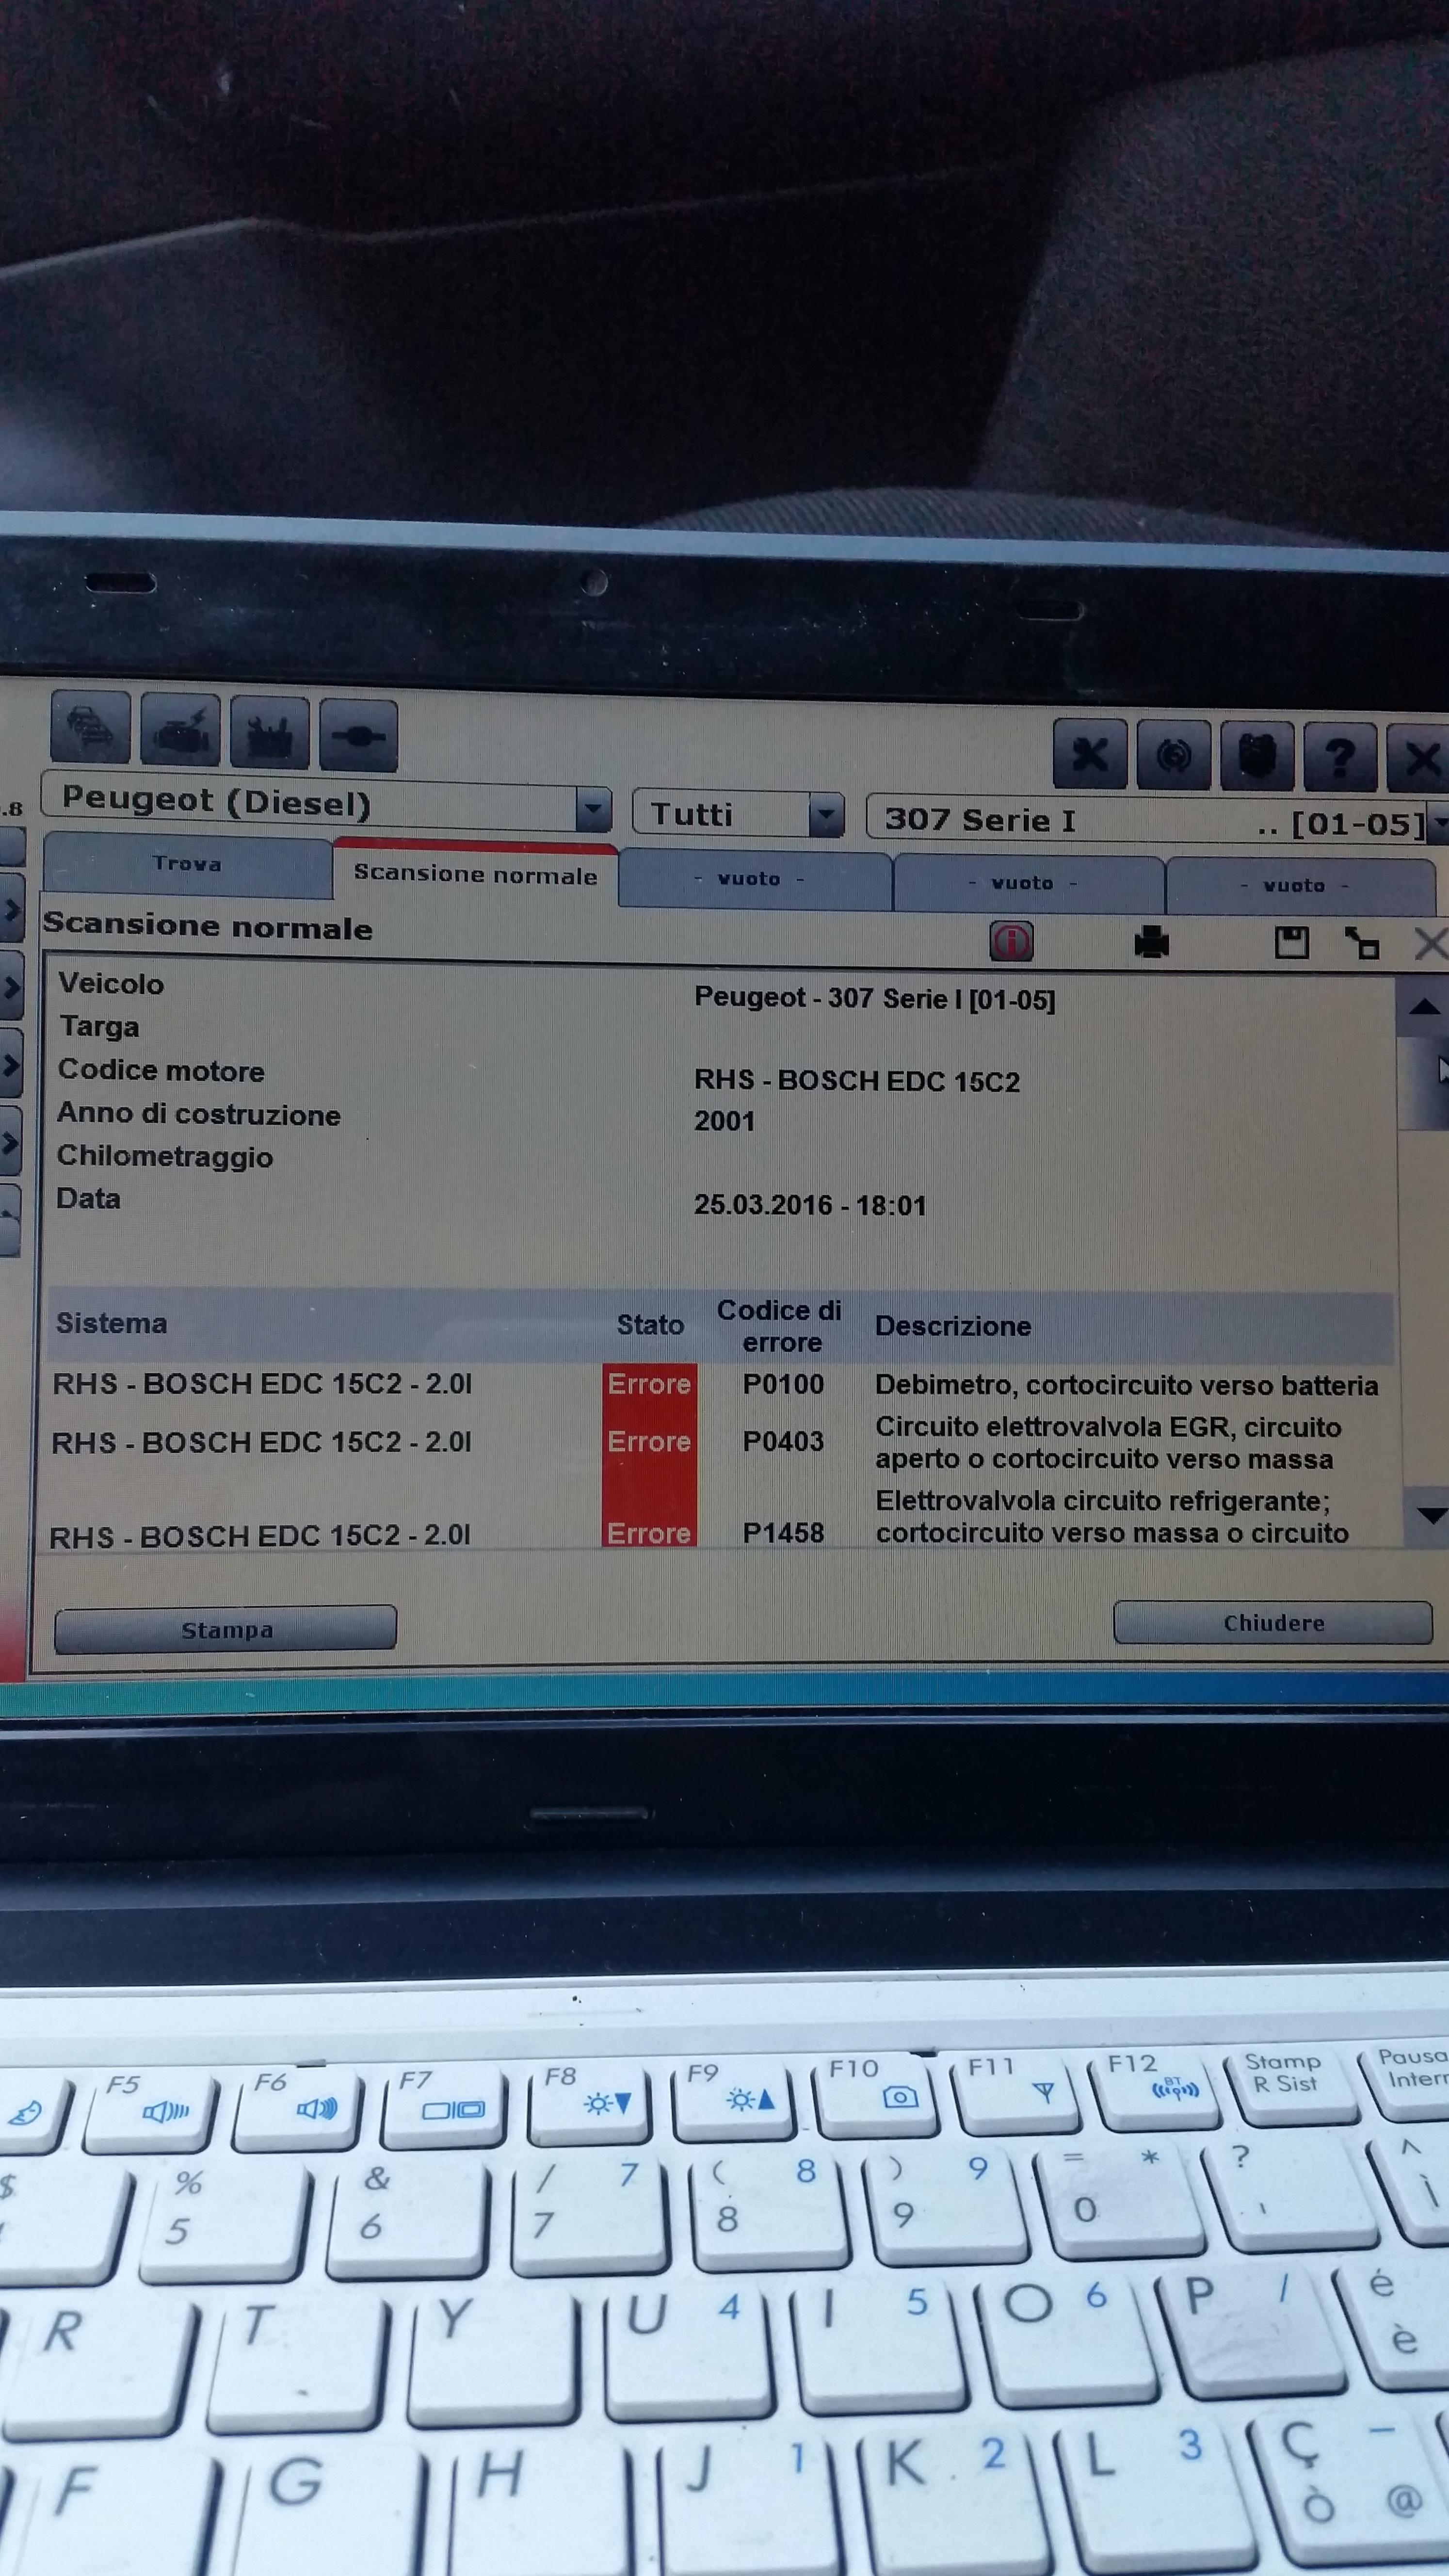Click the Errore status of P0100 row
This screenshot has width=1449, height=2576.
tap(649, 1384)
